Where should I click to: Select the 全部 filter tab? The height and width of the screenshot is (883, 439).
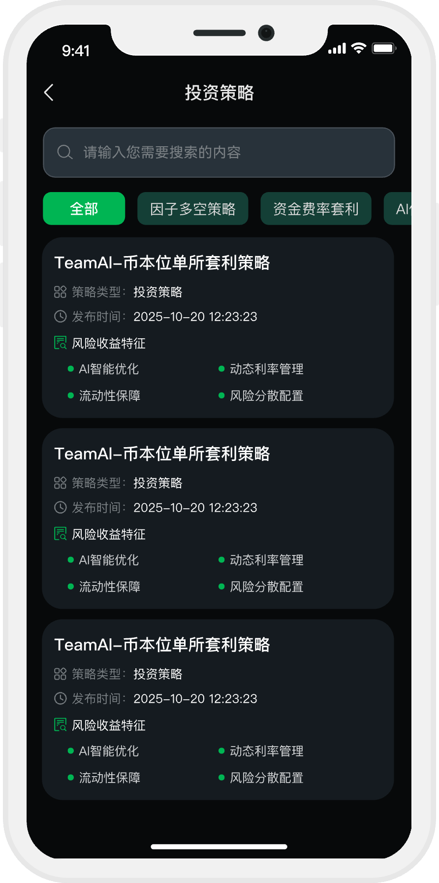(x=84, y=209)
